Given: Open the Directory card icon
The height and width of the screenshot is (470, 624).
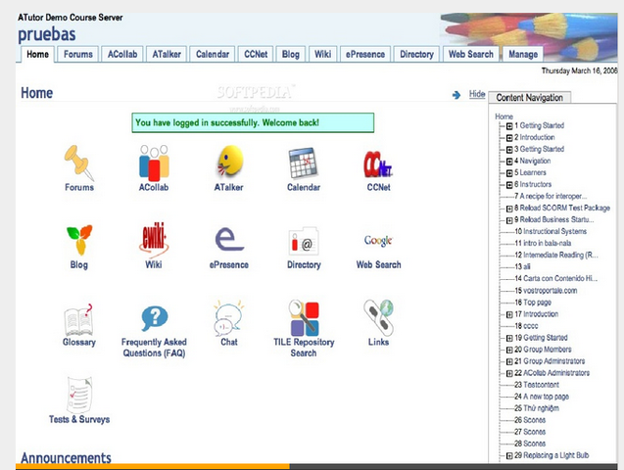Looking at the screenshot, I should click(x=304, y=241).
